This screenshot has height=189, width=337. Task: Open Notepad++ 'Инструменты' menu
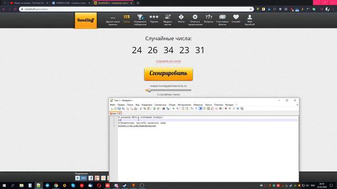(x=184, y=105)
